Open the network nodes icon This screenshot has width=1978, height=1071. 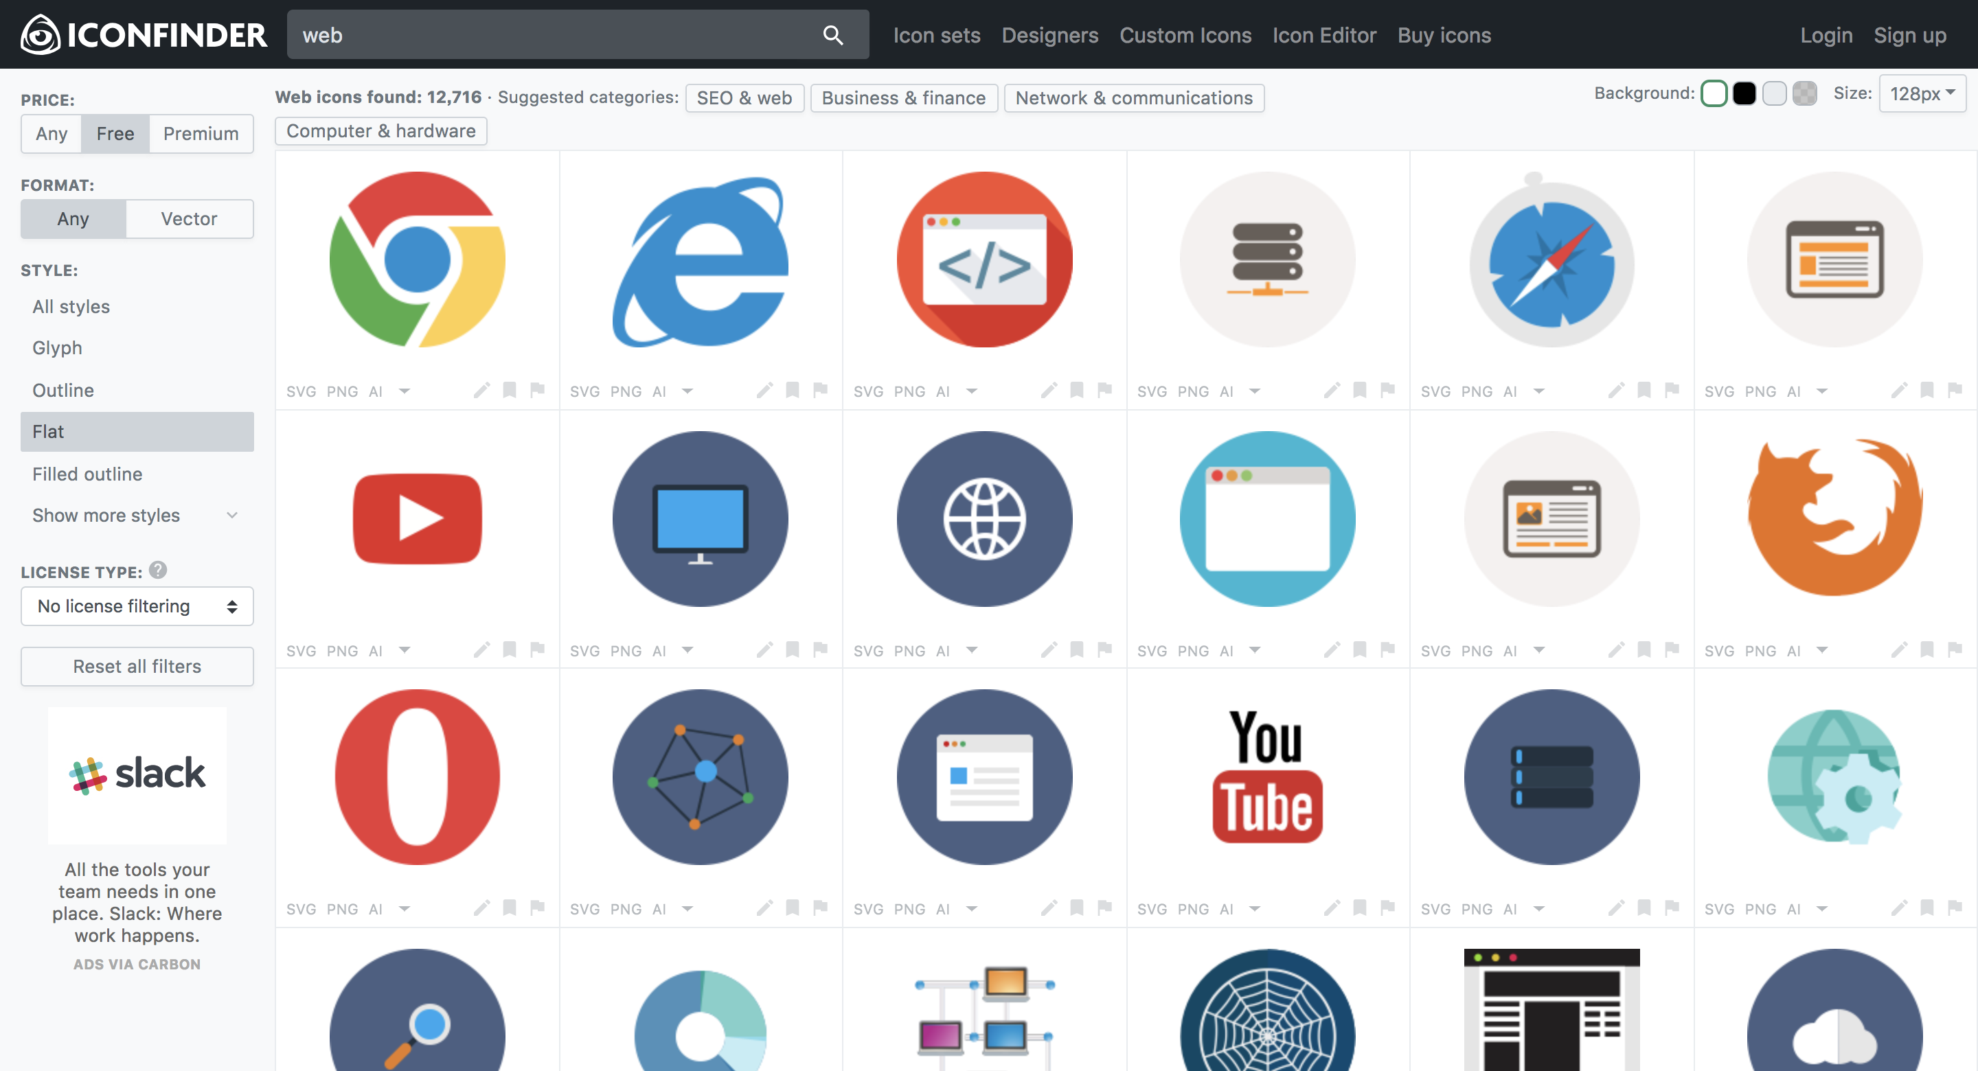click(701, 777)
